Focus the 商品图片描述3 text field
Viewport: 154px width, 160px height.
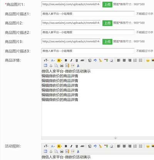click(x=88, y=51)
